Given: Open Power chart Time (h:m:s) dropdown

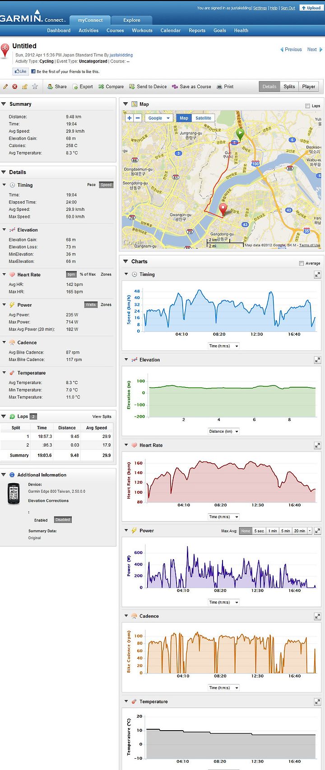Looking at the screenshot, I should coord(223,603).
